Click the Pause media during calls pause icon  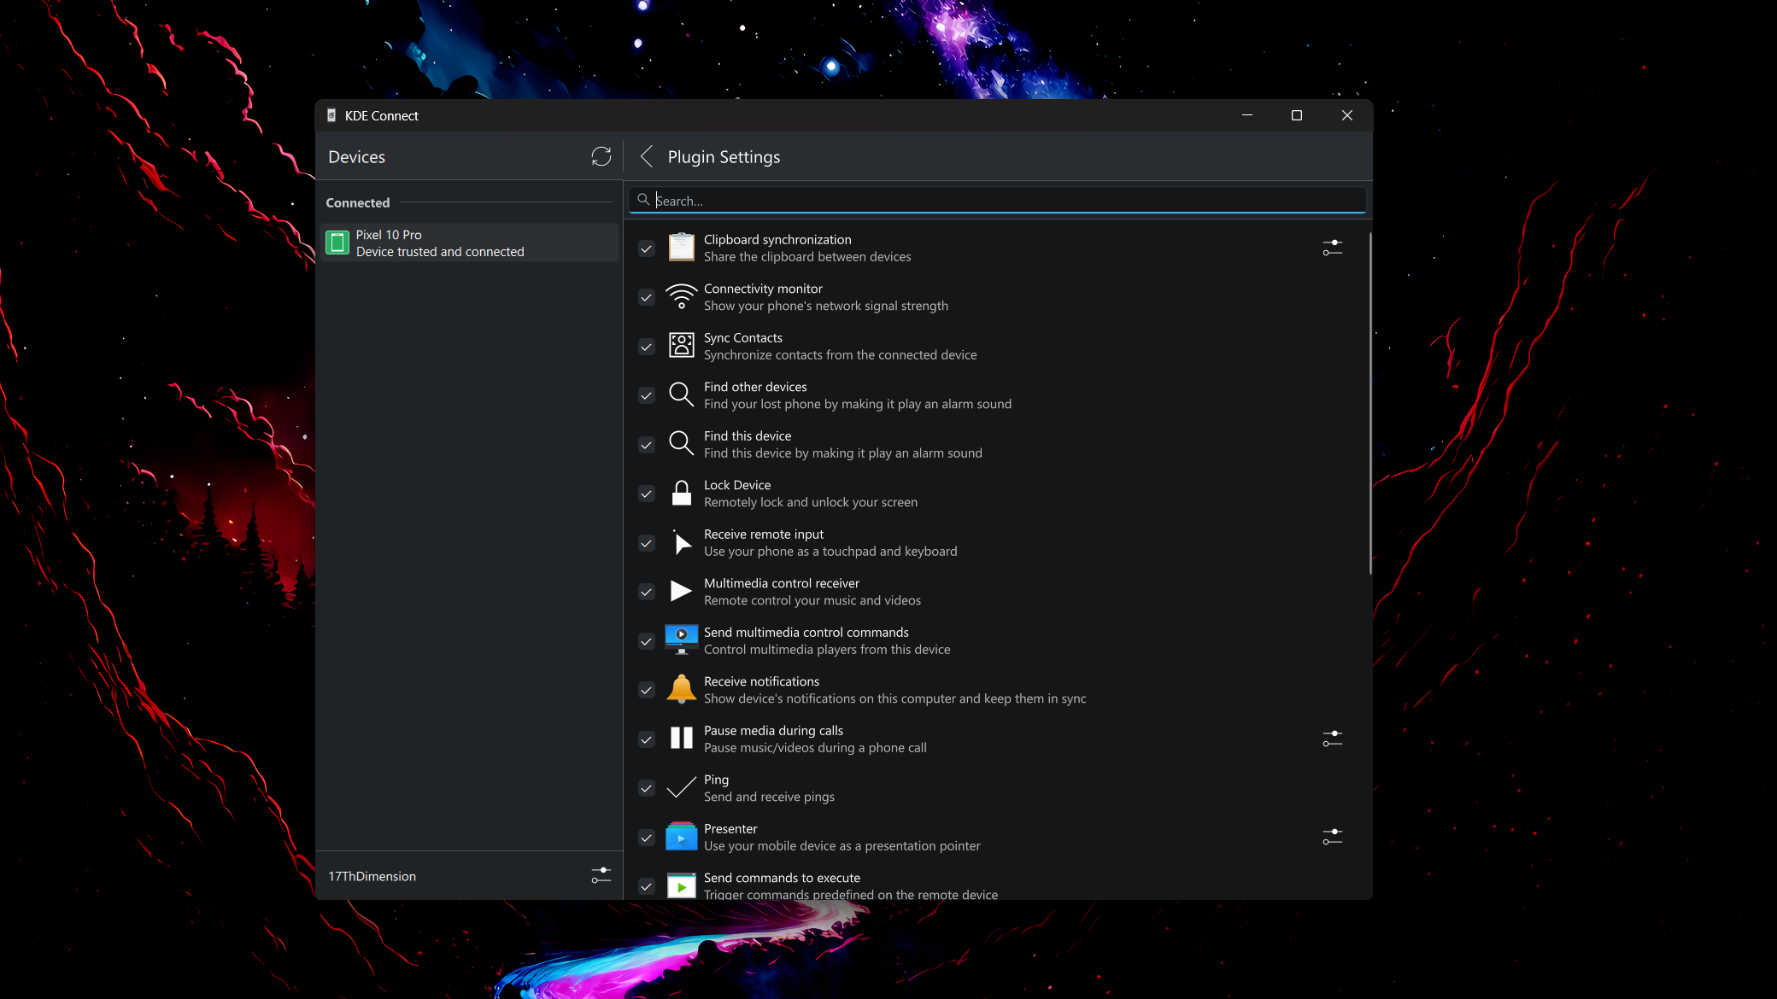681,739
